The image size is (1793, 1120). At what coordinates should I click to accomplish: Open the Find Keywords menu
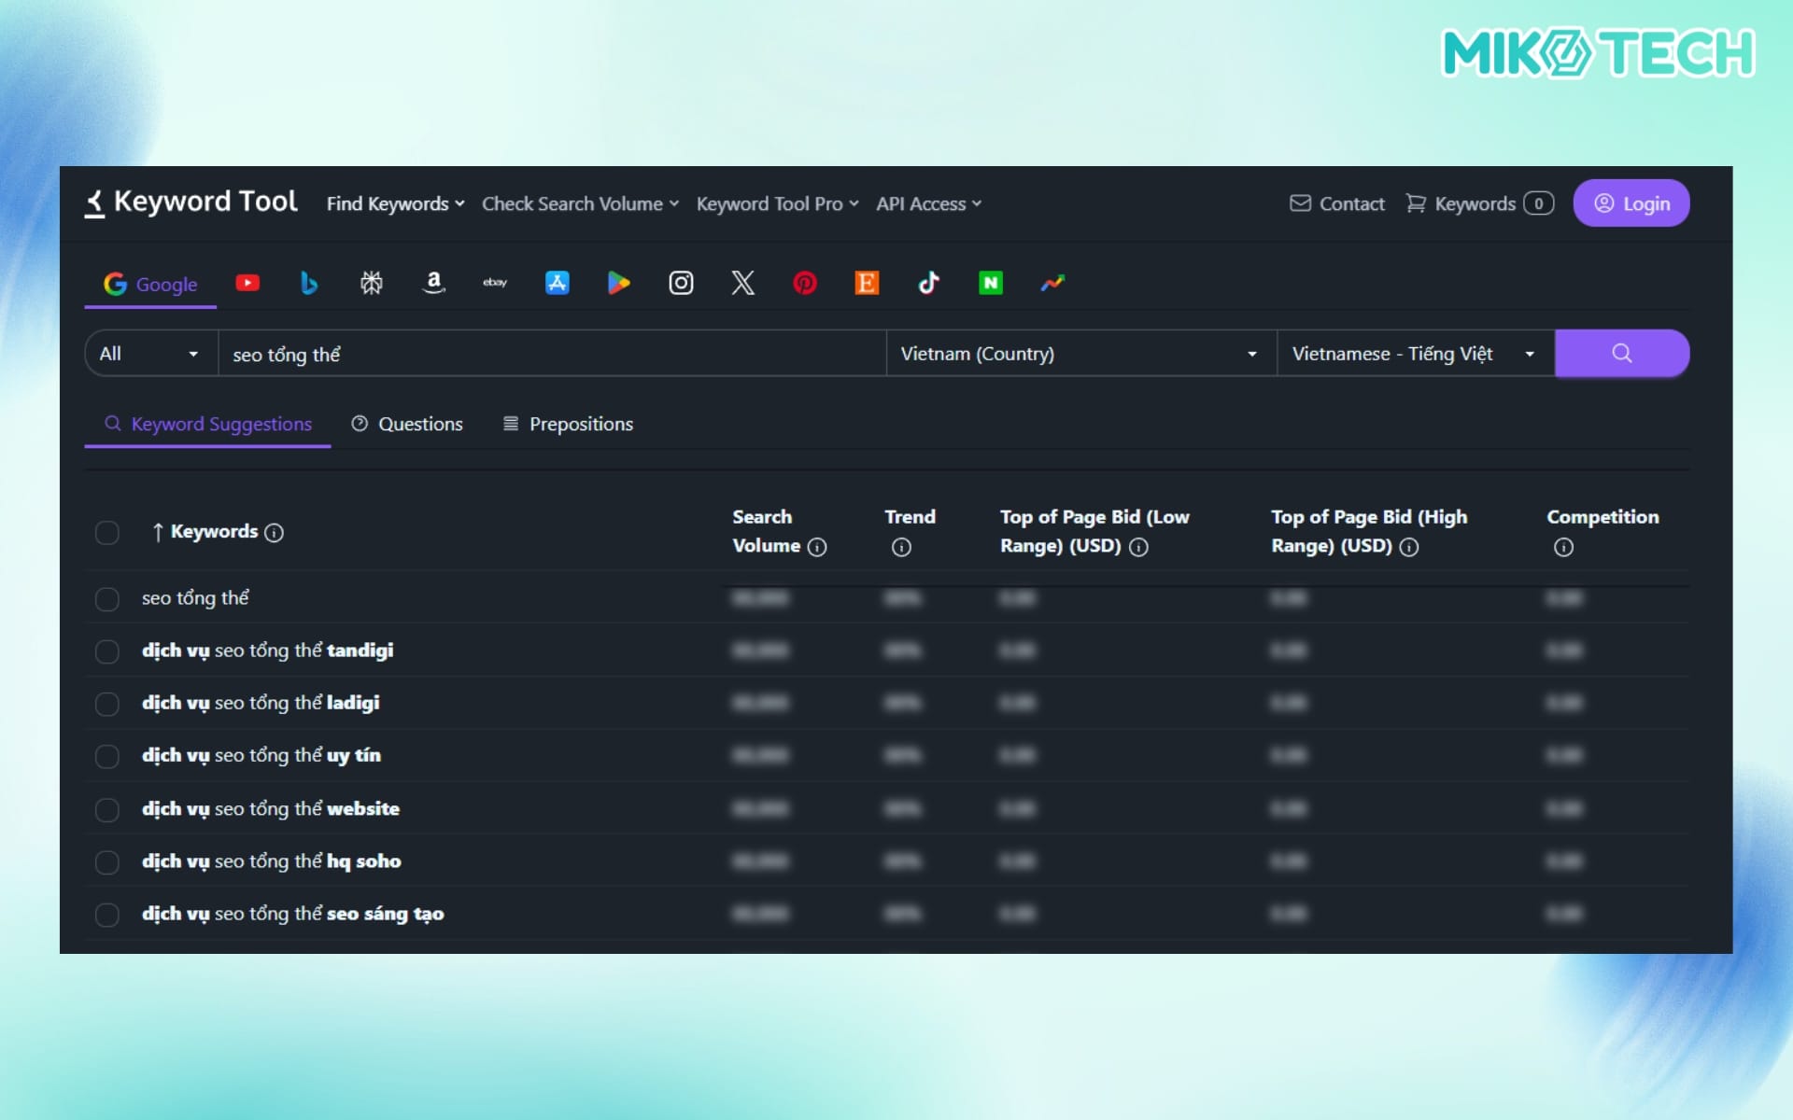point(395,203)
